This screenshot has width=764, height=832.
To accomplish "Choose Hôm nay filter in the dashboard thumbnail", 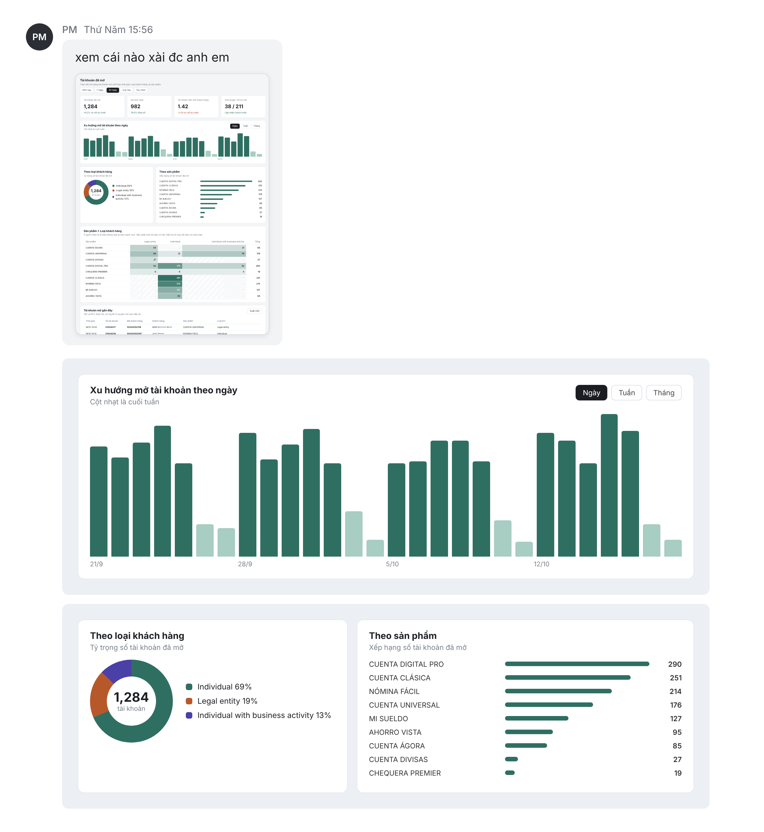I will (86, 90).
